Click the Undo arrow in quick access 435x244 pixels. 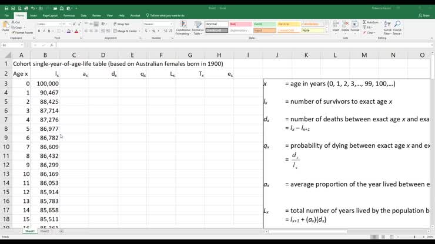33,8
